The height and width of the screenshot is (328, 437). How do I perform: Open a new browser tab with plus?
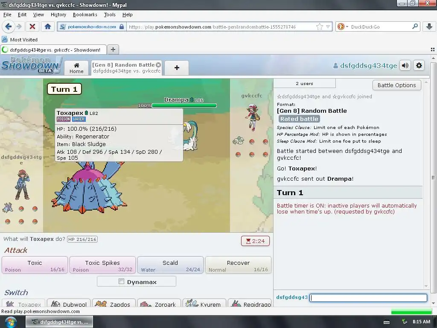[113, 50]
